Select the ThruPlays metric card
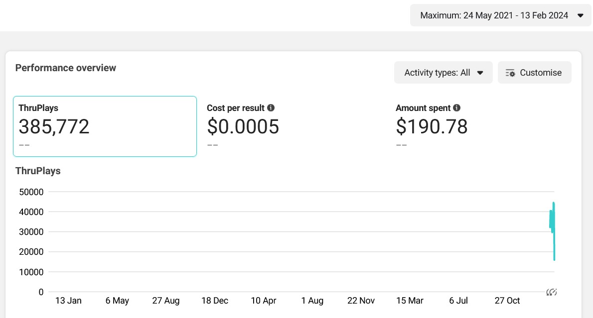Screen dimensions: 593x318 click(x=105, y=126)
